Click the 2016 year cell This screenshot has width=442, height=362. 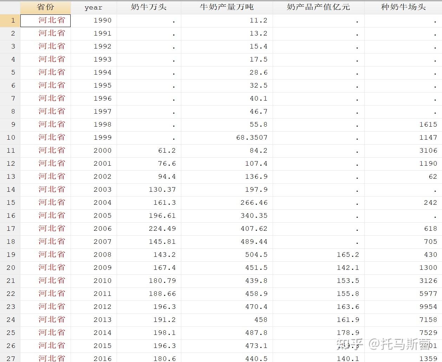tap(102, 358)
